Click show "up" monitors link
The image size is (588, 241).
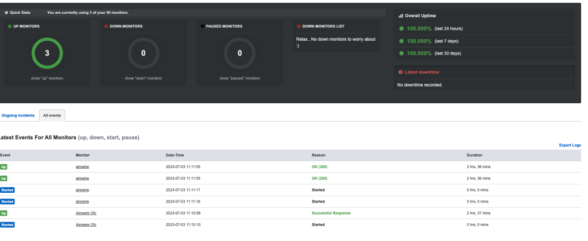[x=47, y=79]
